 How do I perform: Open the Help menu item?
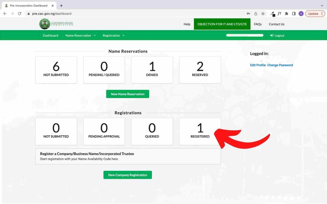187,24
